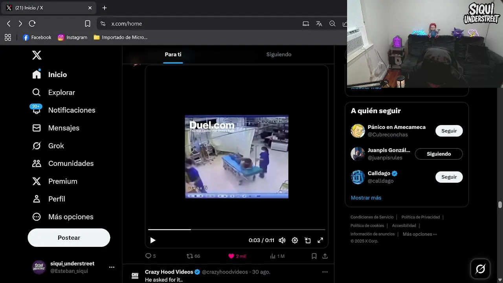503x283 pixels.
Task: Open the Grok floating button
Action: tap(480, 269)
